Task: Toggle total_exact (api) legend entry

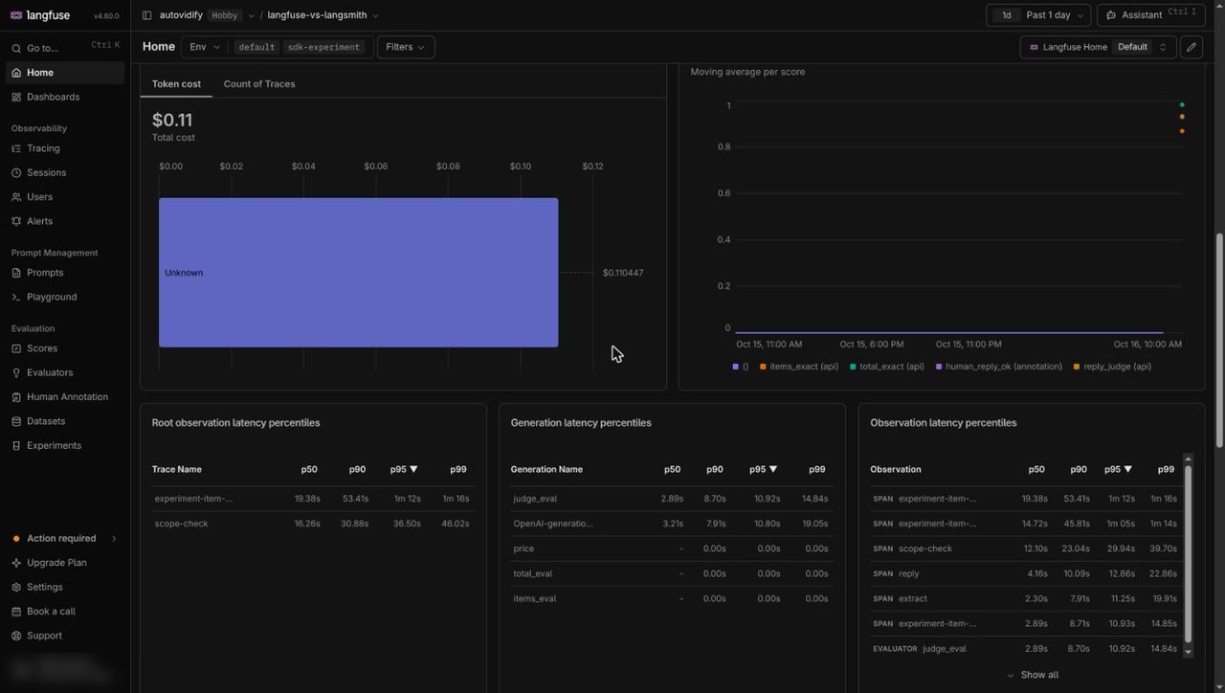Action: coord(887,367)
